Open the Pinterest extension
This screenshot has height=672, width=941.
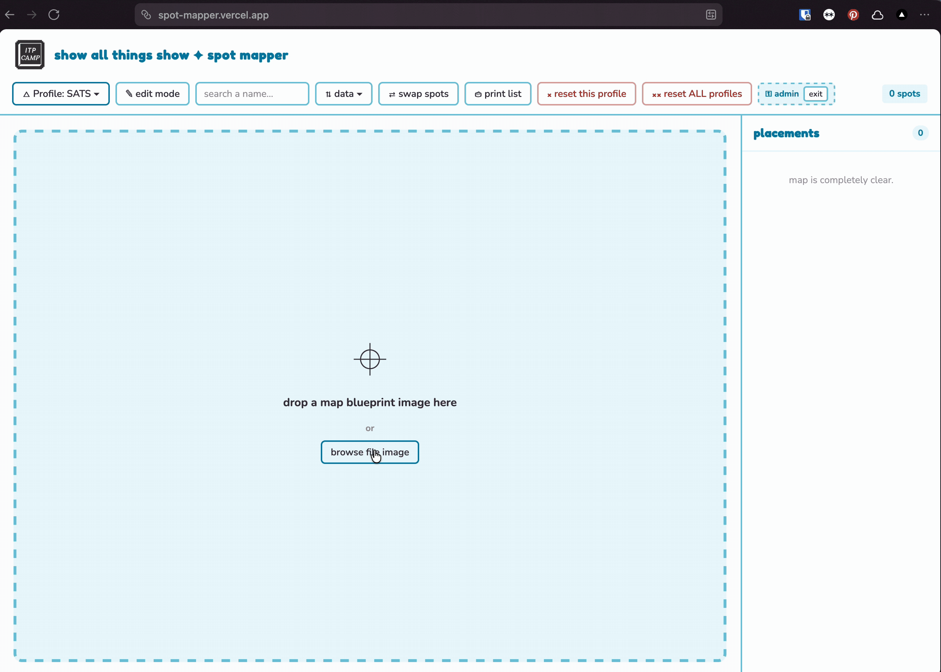tap(853, 15)
